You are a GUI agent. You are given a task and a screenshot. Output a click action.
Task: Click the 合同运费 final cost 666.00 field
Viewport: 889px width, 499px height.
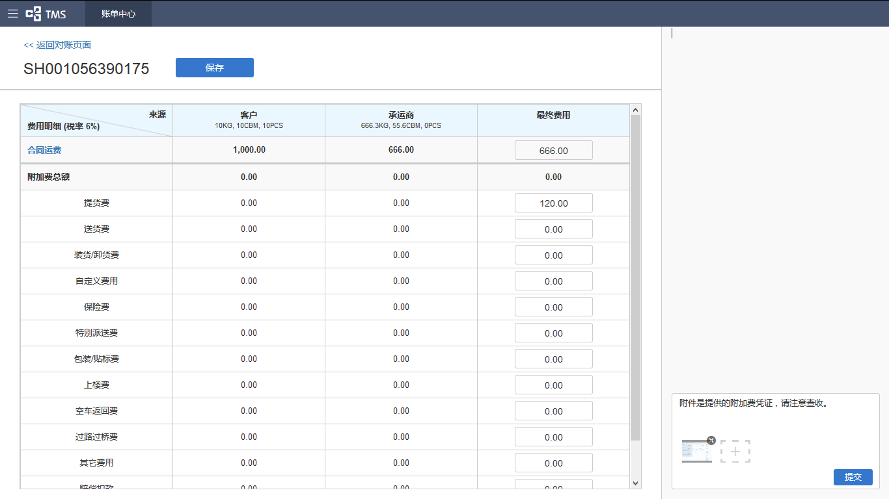click(553, 151)
